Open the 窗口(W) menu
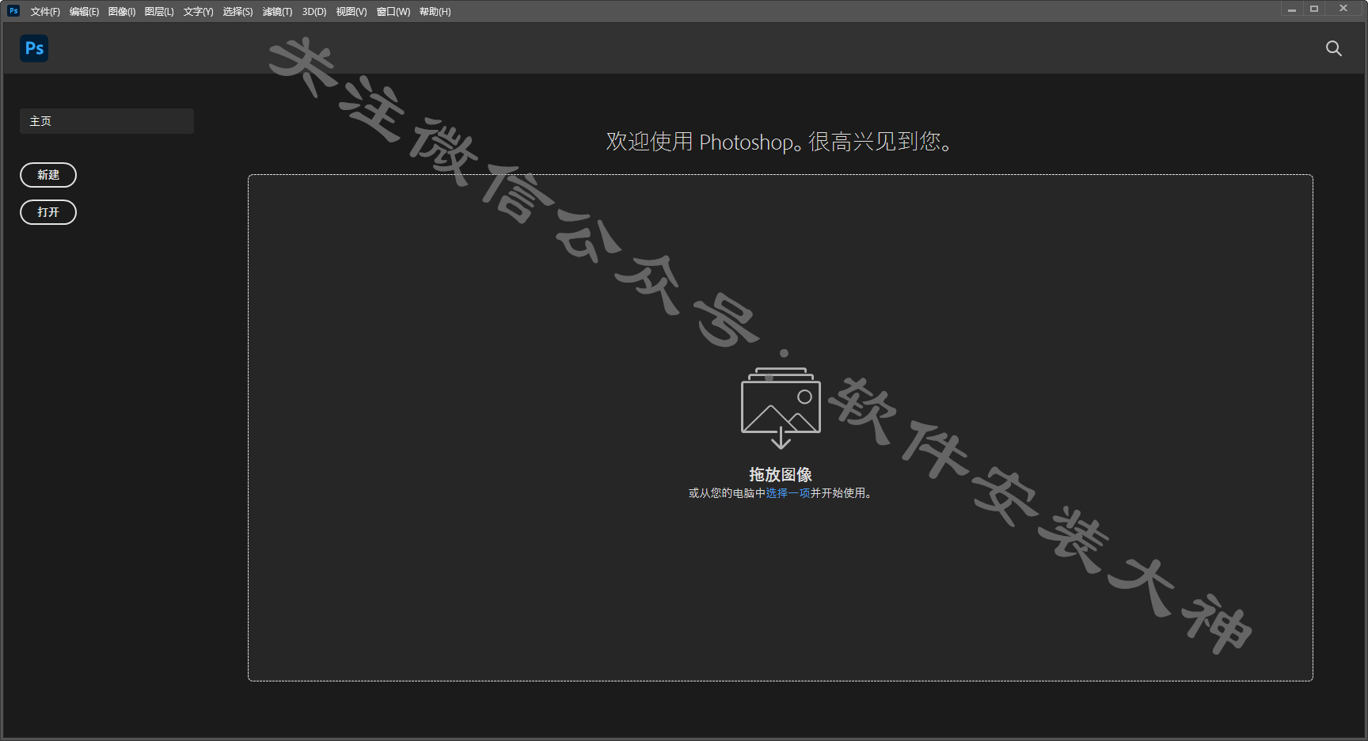Image resolution: width=1368 pixels, height=741 pixels. (x=393, y=12)
